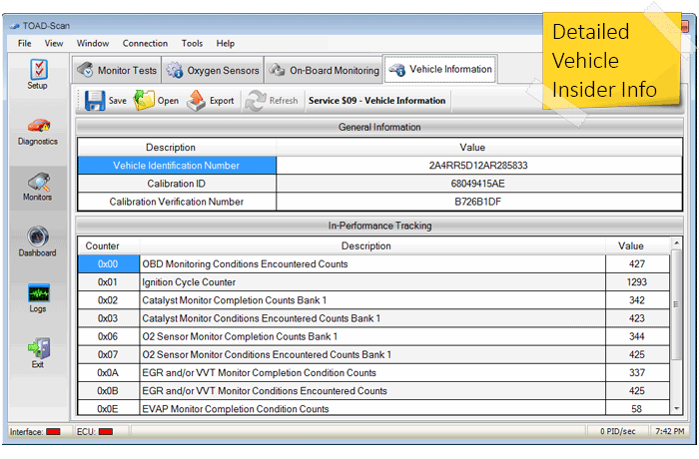Click the 0 PID/sec status entry

618,431
